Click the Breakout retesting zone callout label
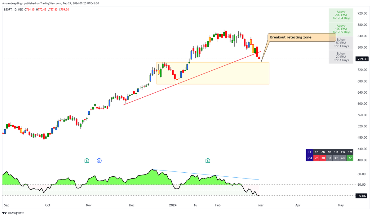372x217 pixels. [302, 37]
